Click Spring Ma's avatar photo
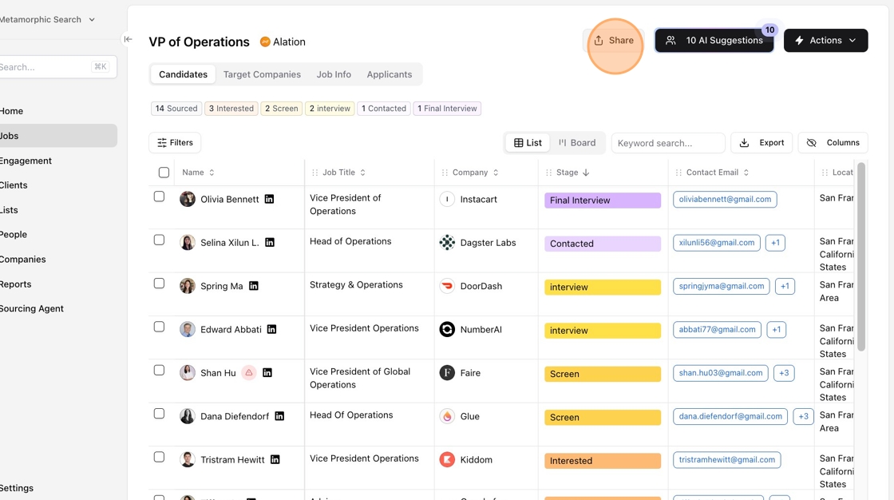This screenshot has width=894, height=500. coord(188,286)
